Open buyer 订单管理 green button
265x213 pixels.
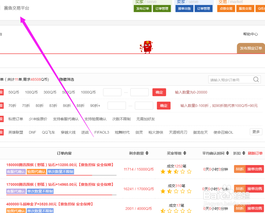click(162, 9)
